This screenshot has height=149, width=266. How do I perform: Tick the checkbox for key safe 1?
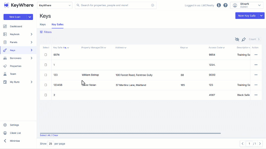click(x=46, y=65)
